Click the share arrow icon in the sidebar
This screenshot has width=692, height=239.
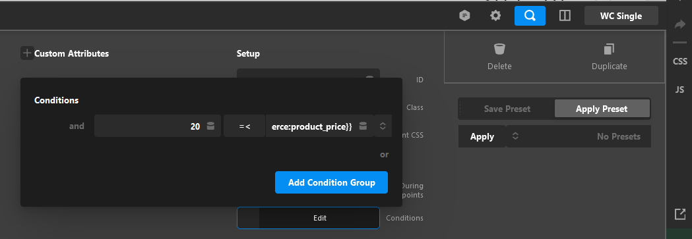click(x=679, y=25)
